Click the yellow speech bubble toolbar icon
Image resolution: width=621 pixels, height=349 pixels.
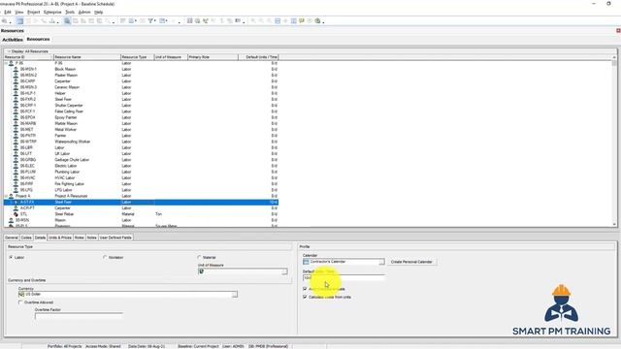[302, 21]
